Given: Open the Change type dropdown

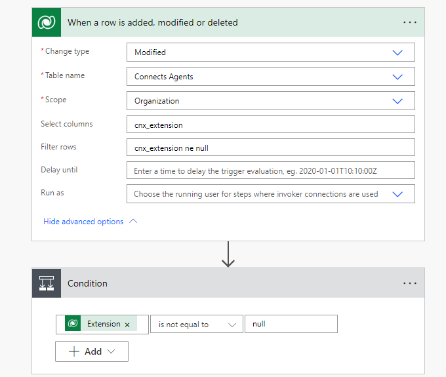Looking at the screenshot, I should point(270,52).
